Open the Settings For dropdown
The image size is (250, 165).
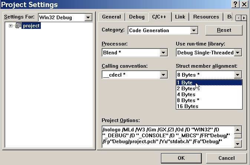(x=88, y=17)
